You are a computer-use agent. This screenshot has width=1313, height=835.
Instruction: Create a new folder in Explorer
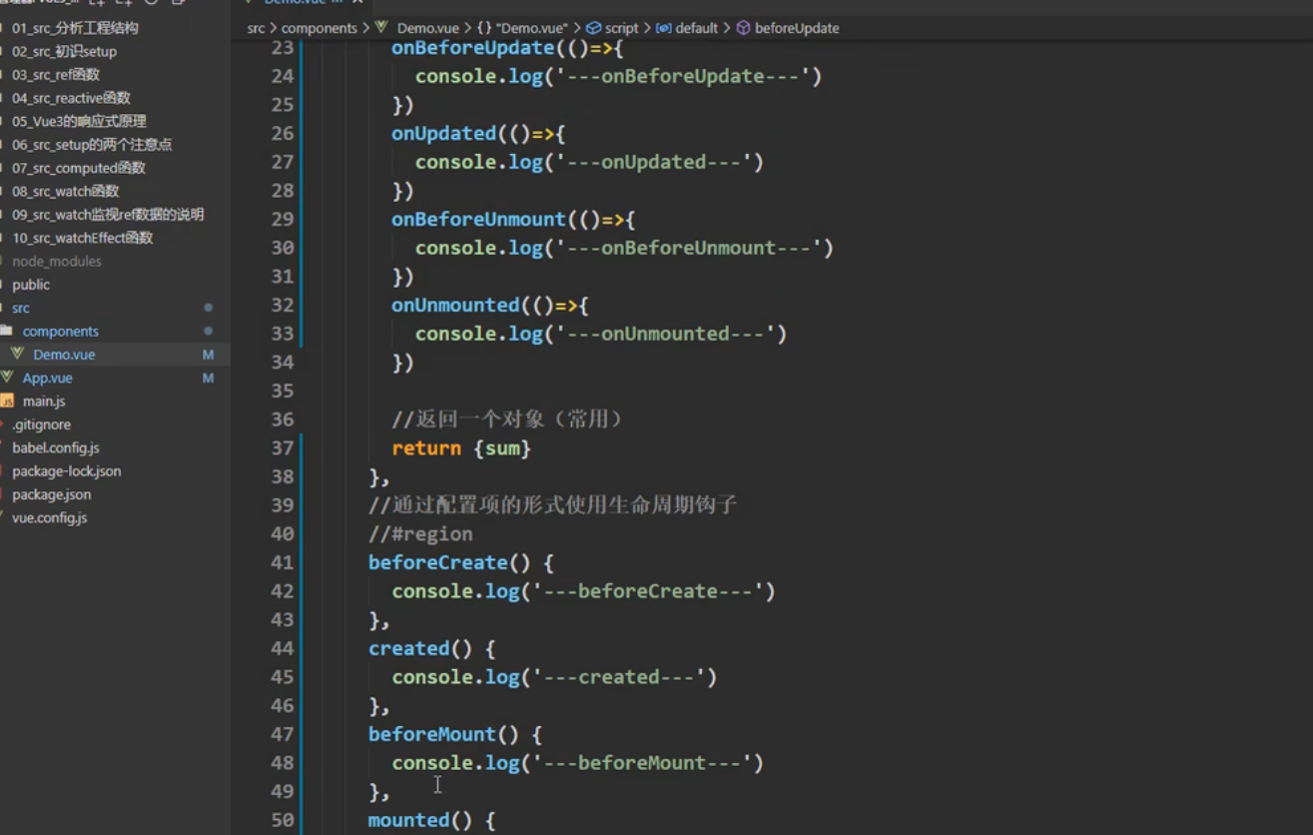point(124,4)
